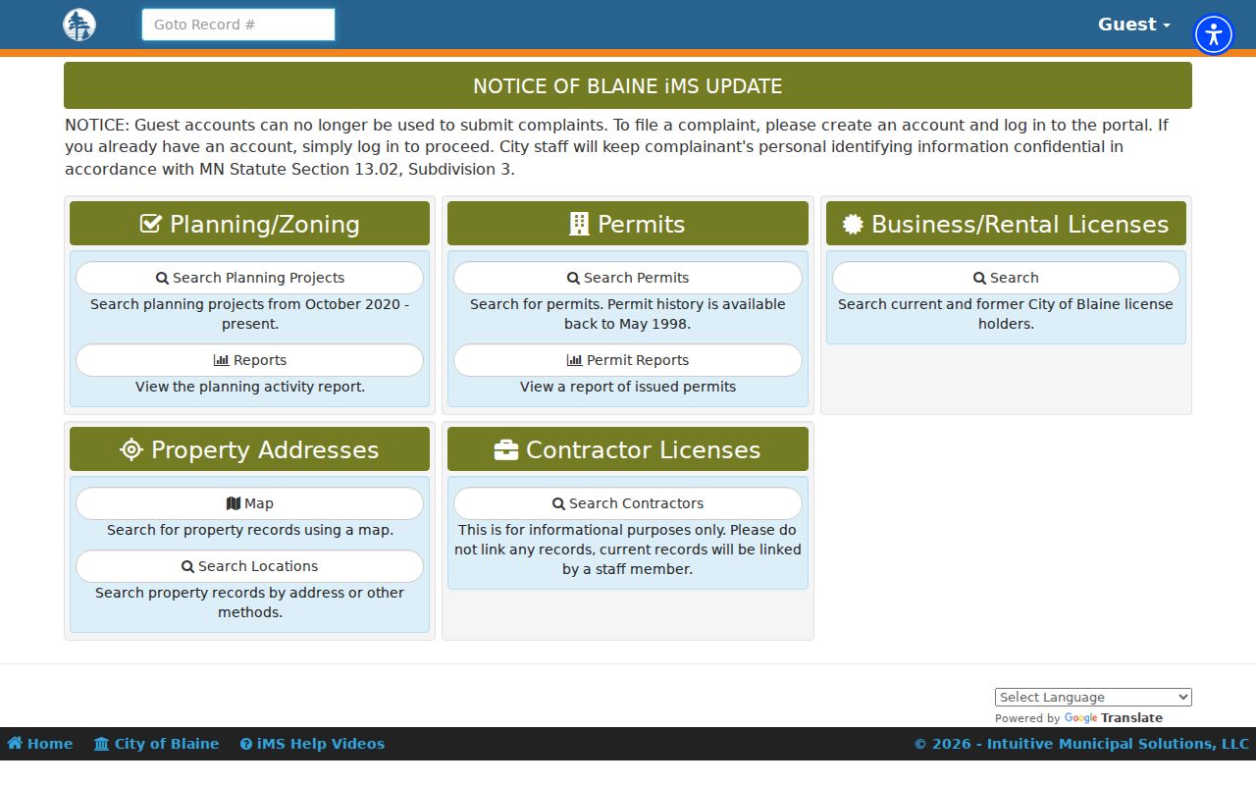
Task: Click the Permits building icon
Action: point(579,224)
